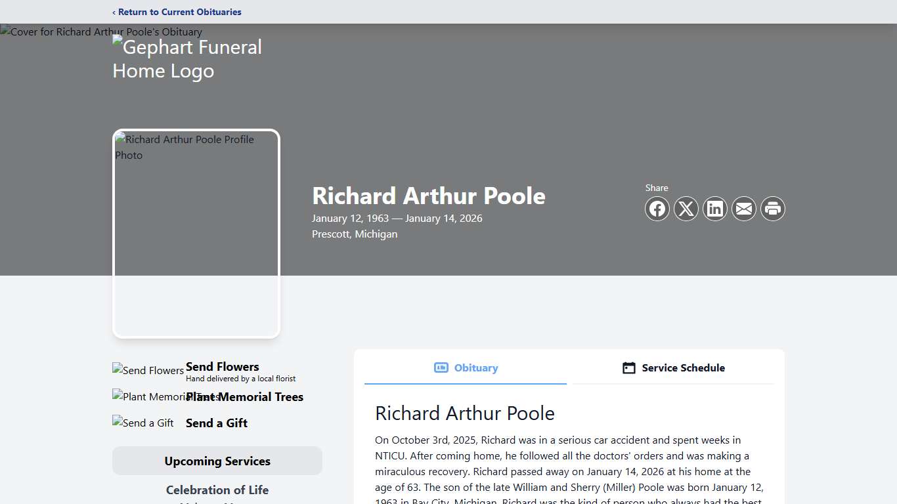The width and height of the screenshot is (897, 504).
Task: Print the obituary page
Action: point(773,209)
